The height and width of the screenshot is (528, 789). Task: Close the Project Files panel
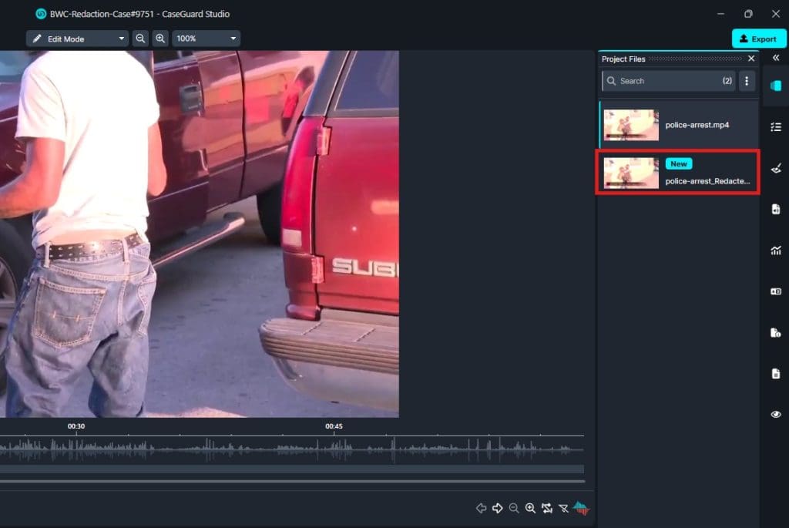pyautogui.click(x=751, y=59)
